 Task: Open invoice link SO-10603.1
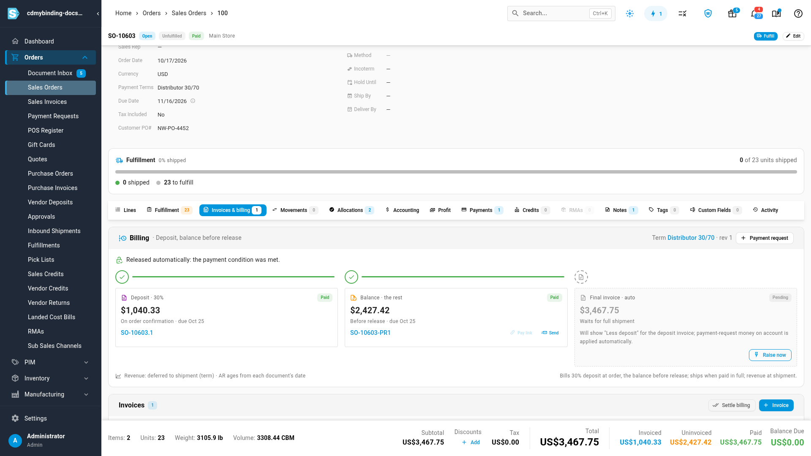point(137,333)
